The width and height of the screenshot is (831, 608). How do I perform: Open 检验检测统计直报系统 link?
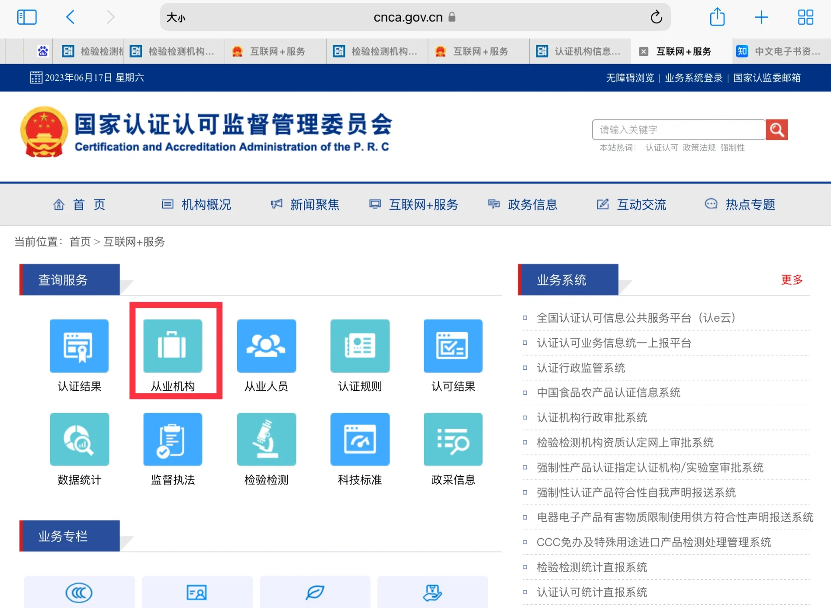[x=592, y=567]
